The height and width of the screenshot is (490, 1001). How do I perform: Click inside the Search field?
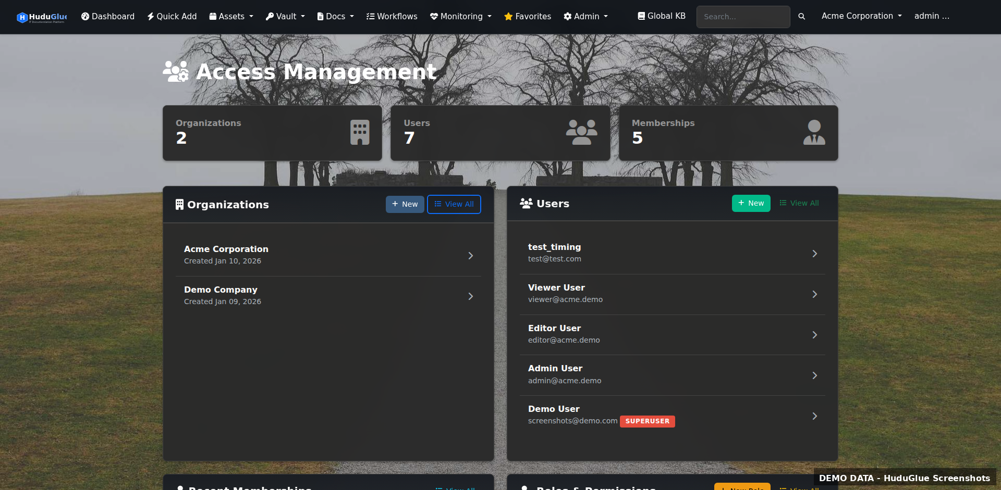(742, 17)
